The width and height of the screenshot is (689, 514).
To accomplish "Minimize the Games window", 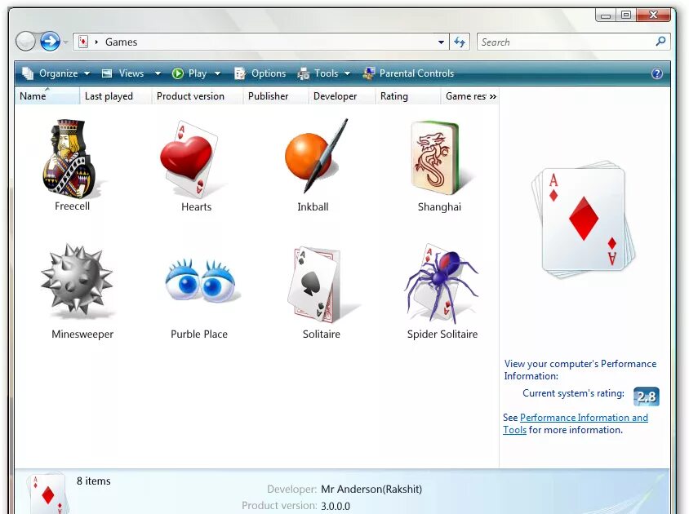I will (606, 16).
